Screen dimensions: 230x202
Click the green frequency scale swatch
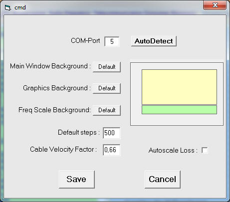[x=179, y=110]
